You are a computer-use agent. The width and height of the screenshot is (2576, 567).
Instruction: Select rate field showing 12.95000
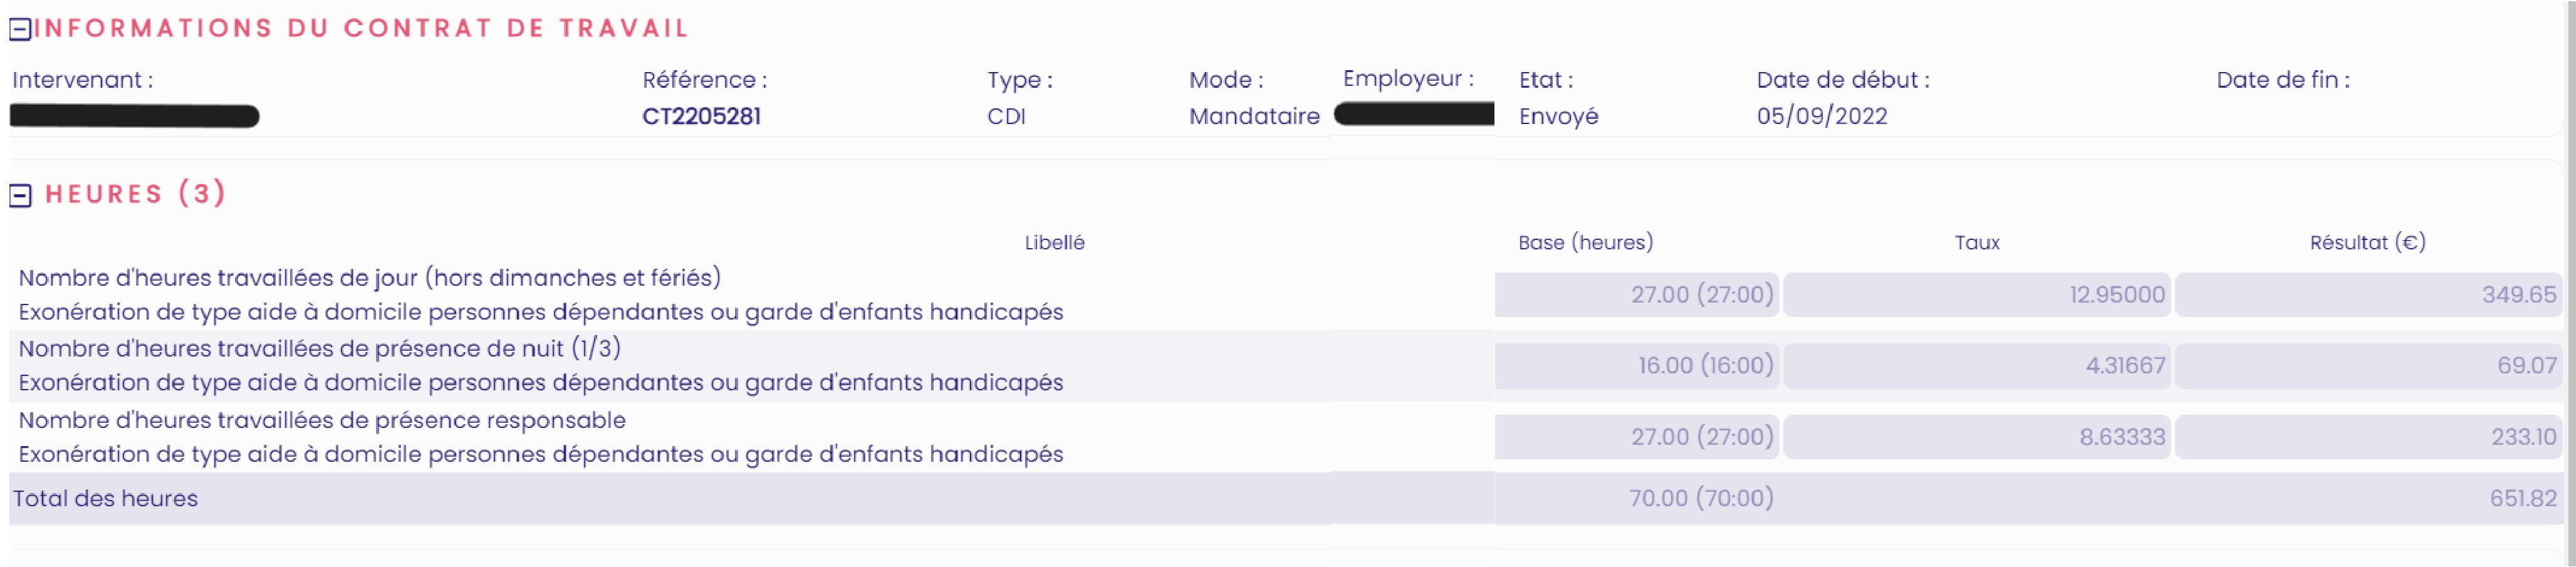point(1976,295)
